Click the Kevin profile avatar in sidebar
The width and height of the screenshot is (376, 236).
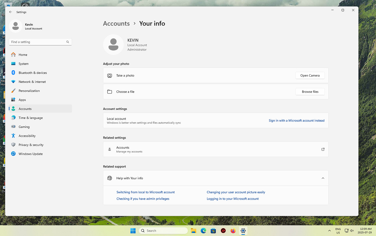pyautogui.click(x=15, y=26)
